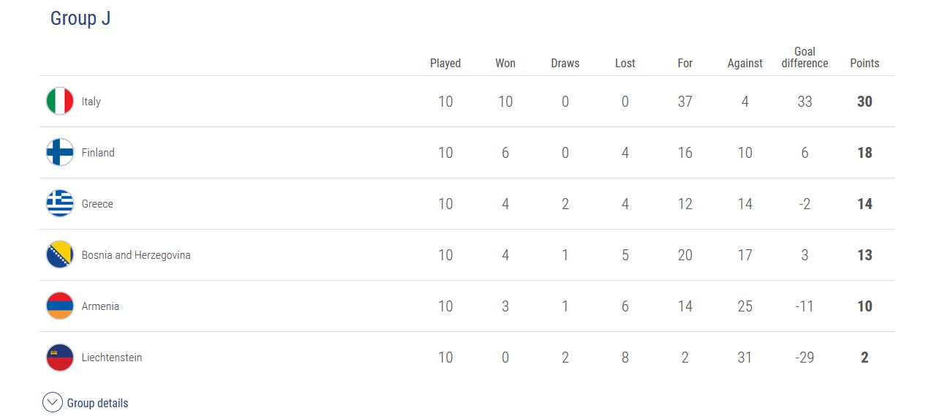Screen dimensions: 939x416
Task: Click Bosnia and Herzegovina flag icon
Action: point(60,255)
